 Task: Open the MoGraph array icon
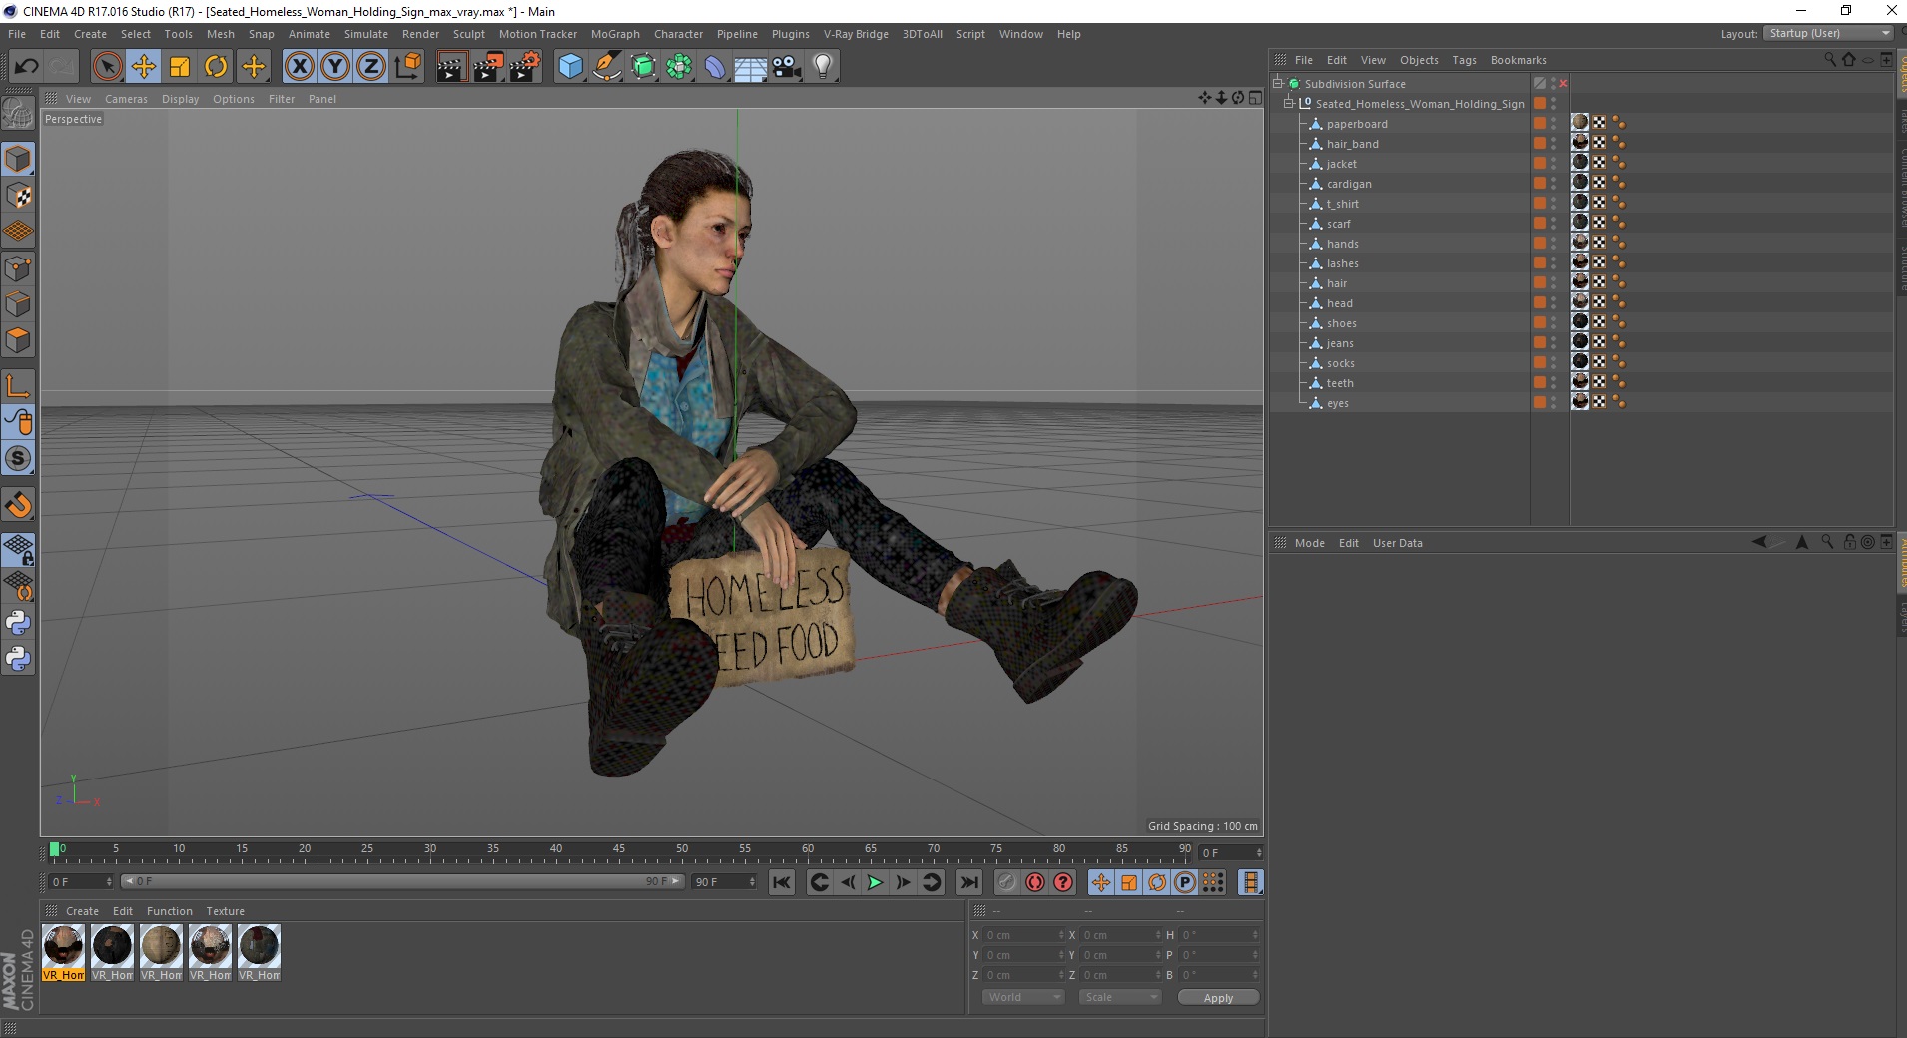tap(679, 67)
